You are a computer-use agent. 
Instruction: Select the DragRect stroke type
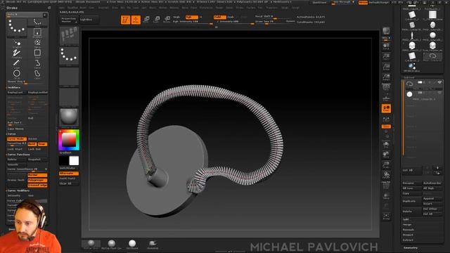pos(37,32)
